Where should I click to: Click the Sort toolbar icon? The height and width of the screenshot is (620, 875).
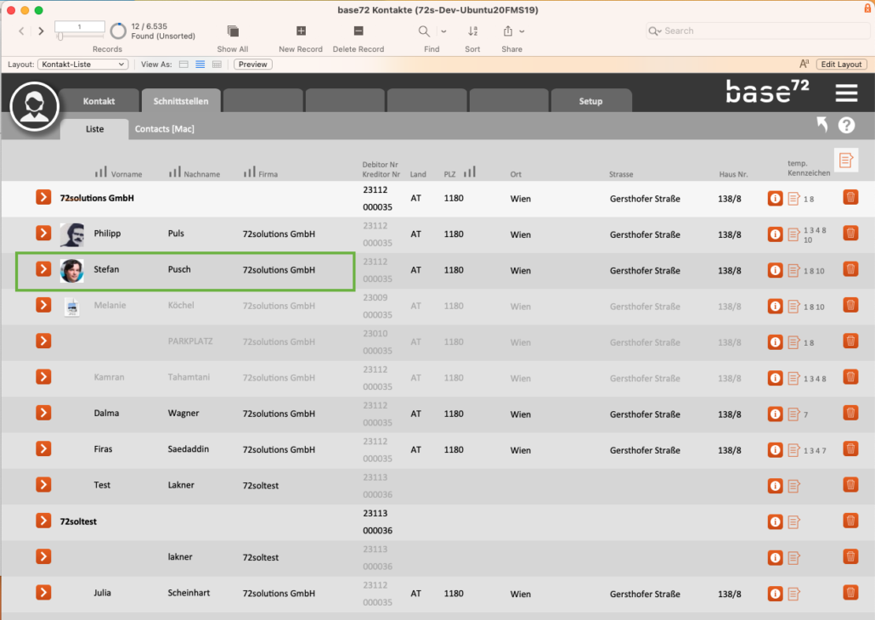tap(472, 31)
